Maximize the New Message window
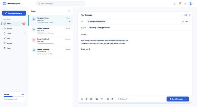Image resolution: width=197 pixels, height=107 pixels. pyautogui.click(x=185, y=15)
